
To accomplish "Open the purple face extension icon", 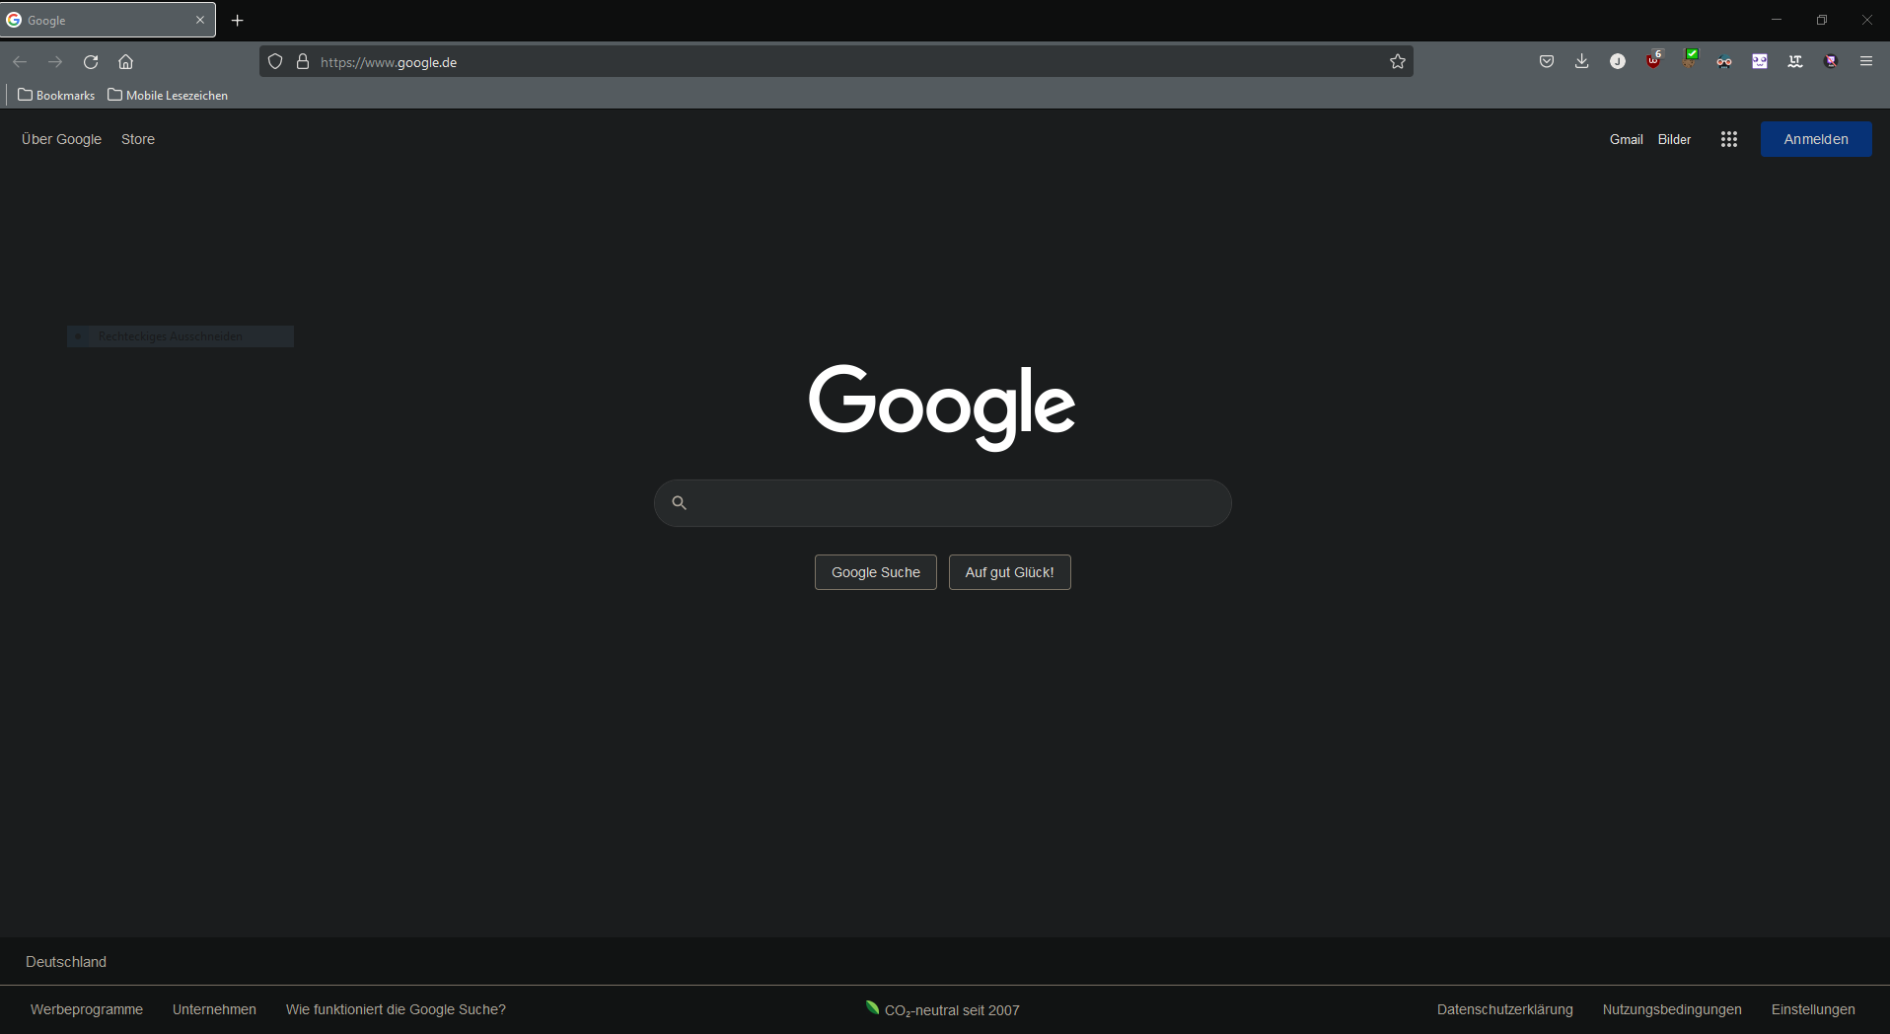I will [x=1760, y=61].
